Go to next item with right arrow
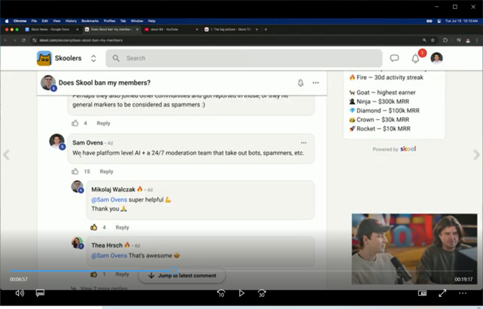 pyautogui.click(x=476, y=154)
